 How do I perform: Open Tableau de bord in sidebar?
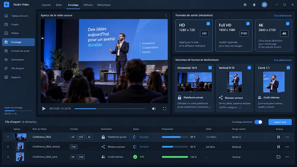pyautogui.click(x=18, y=16)
